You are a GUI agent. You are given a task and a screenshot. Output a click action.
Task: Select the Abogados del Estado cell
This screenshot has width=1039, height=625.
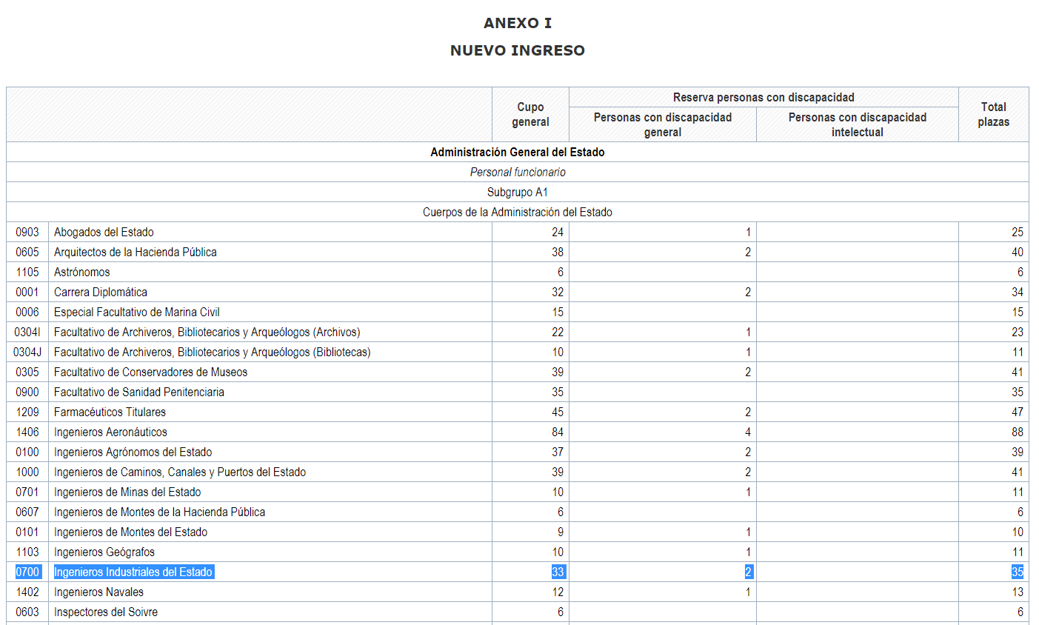[104, 233]
